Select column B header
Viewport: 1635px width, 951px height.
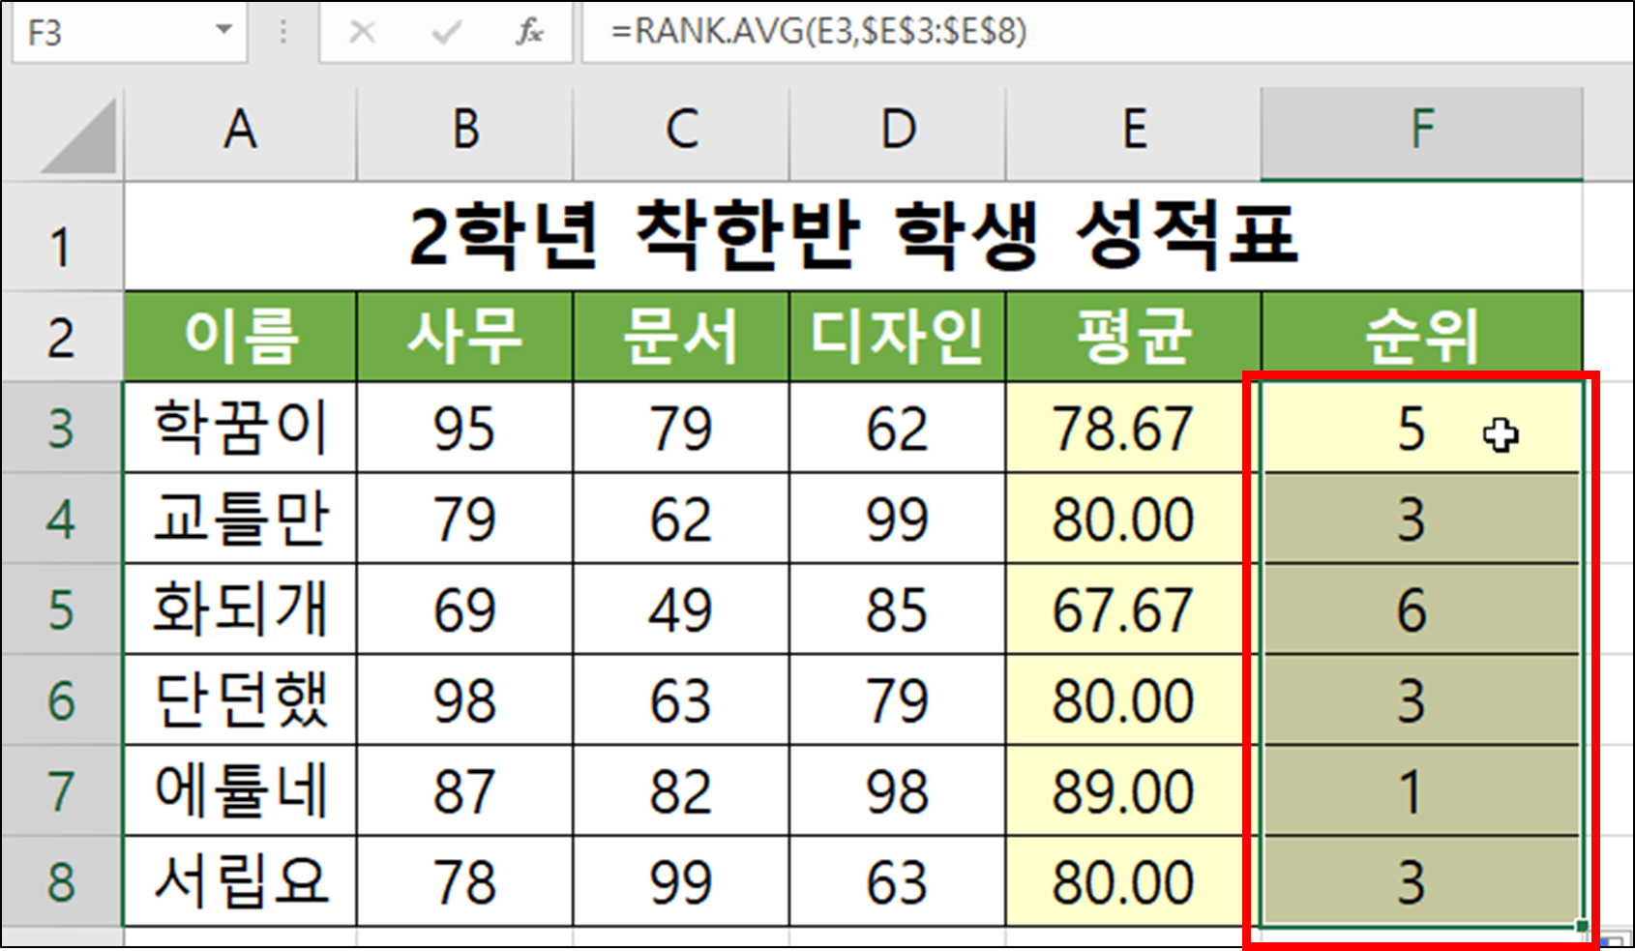click(x=465, y=131)
